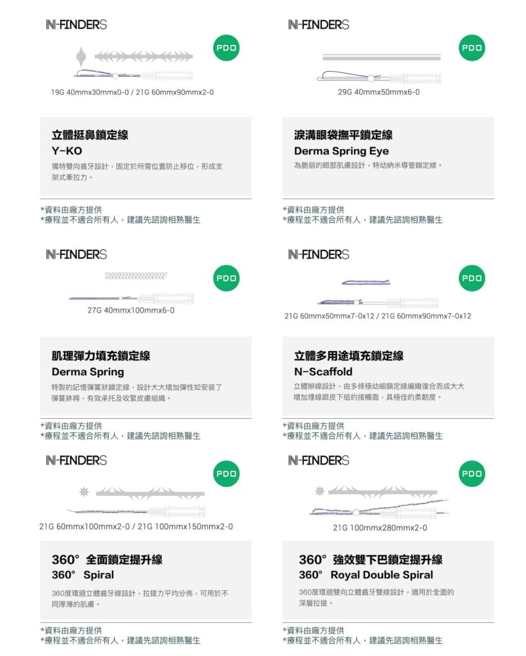
Task: Select the Y-KO thread needle illustration
Action: (x=134, y=65)
